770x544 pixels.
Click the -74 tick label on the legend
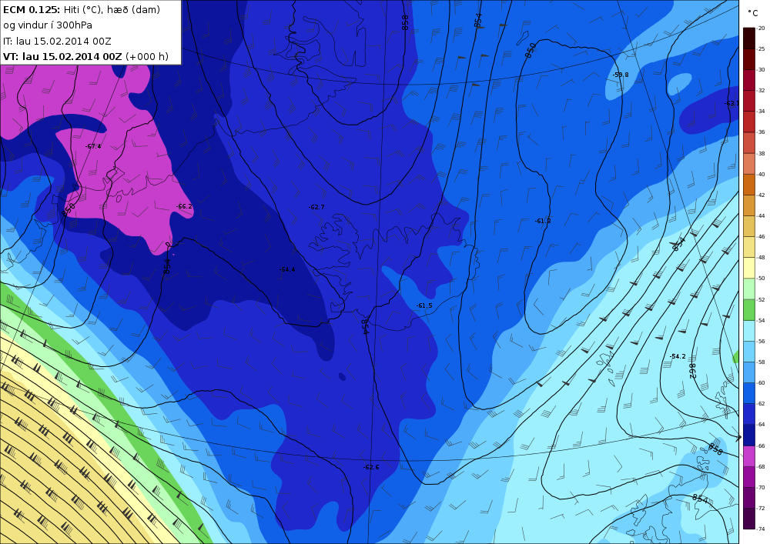(x=762, y=529)
